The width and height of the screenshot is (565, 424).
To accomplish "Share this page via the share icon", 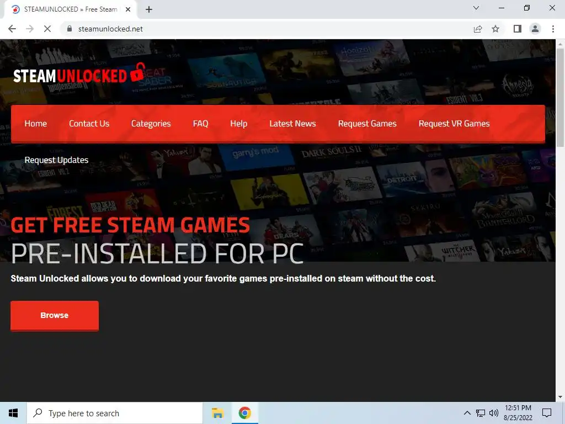I will [x=478, y=29].
